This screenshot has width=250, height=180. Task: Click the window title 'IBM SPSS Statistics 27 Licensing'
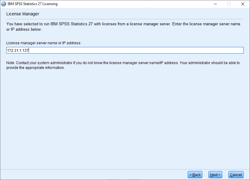(33, 4)
